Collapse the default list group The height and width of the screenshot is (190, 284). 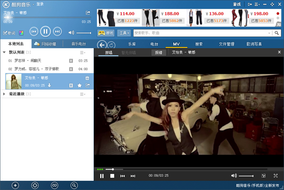pos(4,53)
